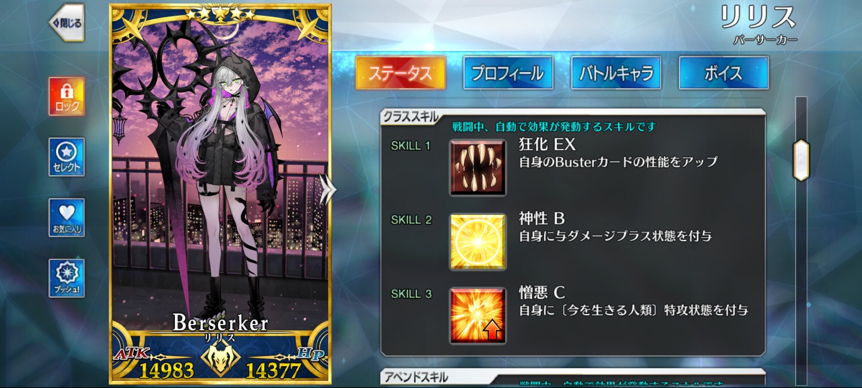862x388 pixels.
Task: Tap the 神性 B golden burst icon
Action: [x=478, y=242]
